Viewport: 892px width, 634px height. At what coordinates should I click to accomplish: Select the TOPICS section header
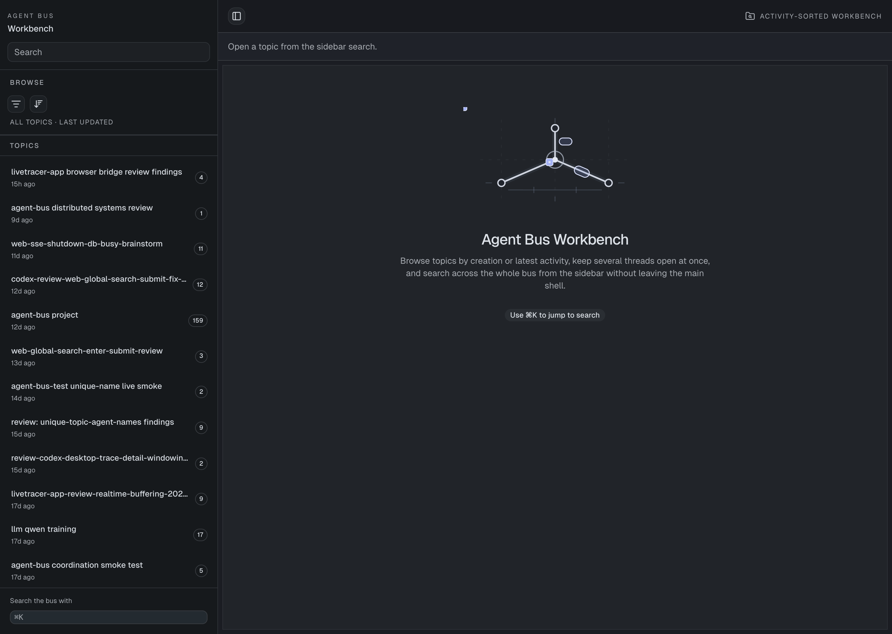[24, 145]
